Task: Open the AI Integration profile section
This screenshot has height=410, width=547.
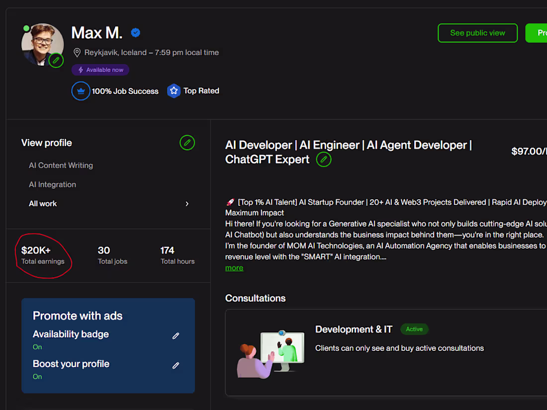Action: 52,184
